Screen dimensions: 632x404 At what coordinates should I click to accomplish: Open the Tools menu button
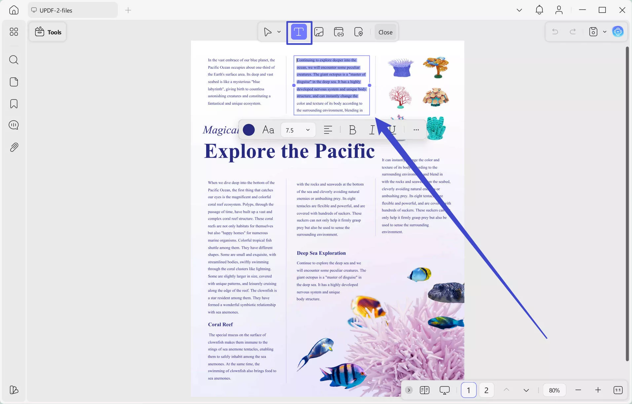(48, 32)
